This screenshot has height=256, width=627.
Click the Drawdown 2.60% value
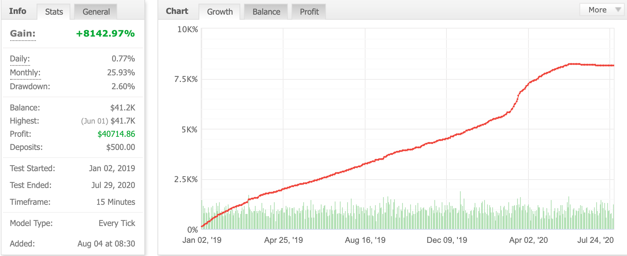coord(123,86)
